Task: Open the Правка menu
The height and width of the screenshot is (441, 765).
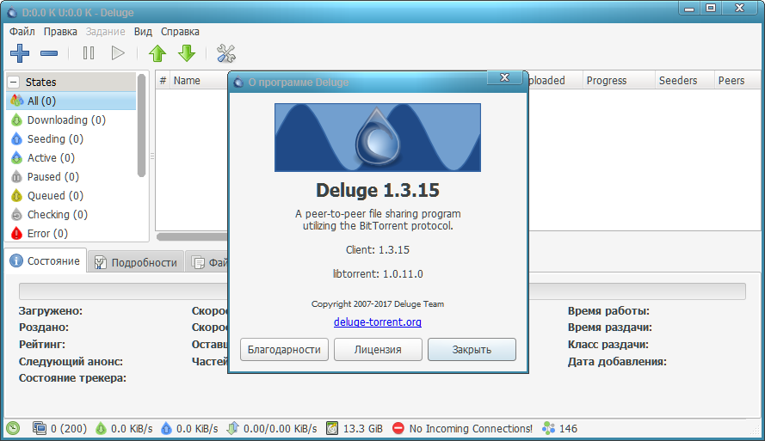Action: [60, 32]
